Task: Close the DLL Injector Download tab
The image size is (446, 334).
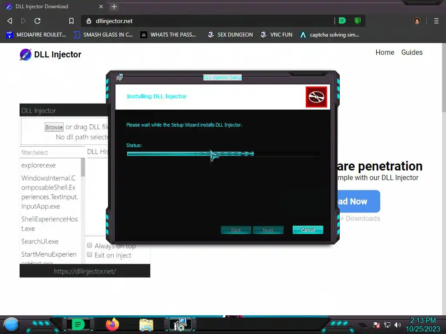Action: (x=101, y=7)
